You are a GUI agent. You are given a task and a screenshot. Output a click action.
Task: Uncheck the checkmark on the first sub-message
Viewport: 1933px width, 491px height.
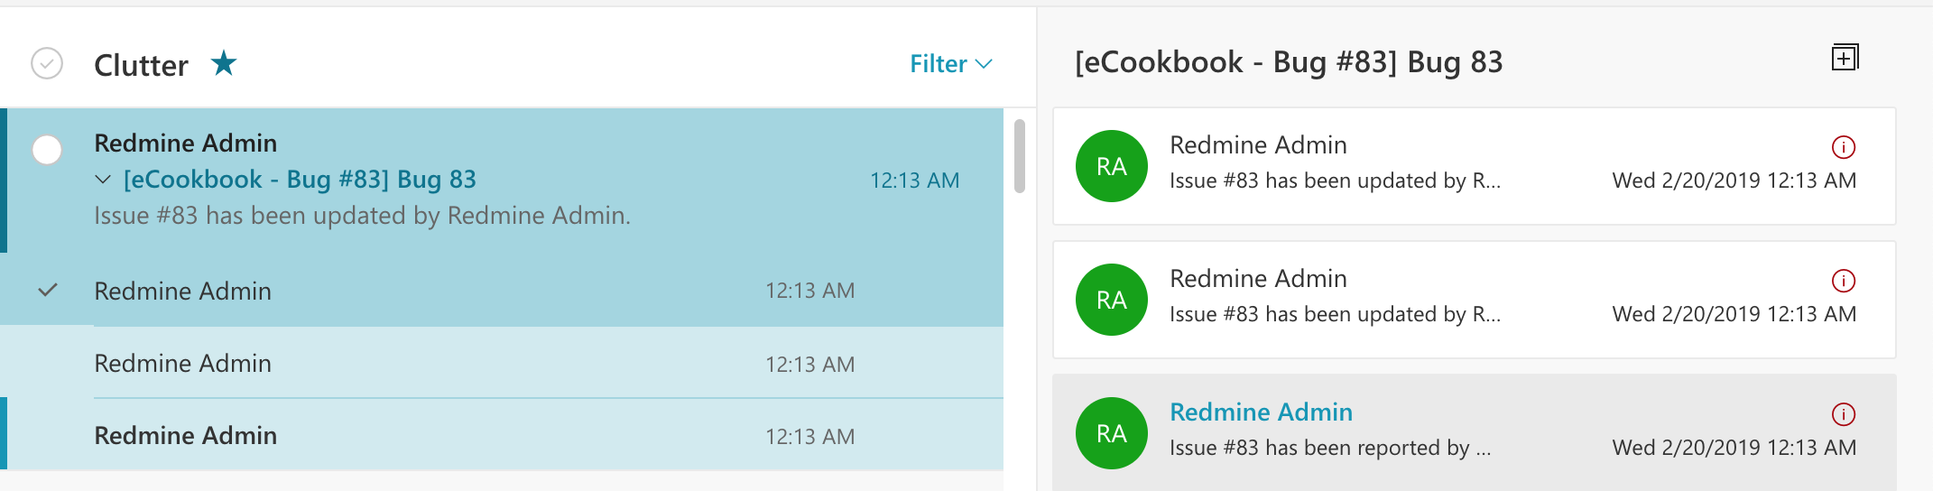click(48, 290)
